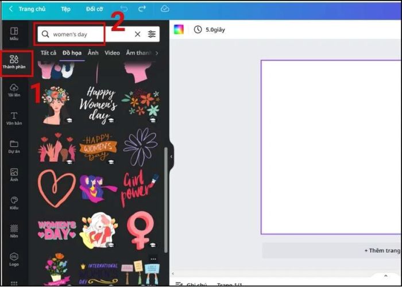Open the rainbow background color picker
402x287 pixels.
(x=179, y=29)
